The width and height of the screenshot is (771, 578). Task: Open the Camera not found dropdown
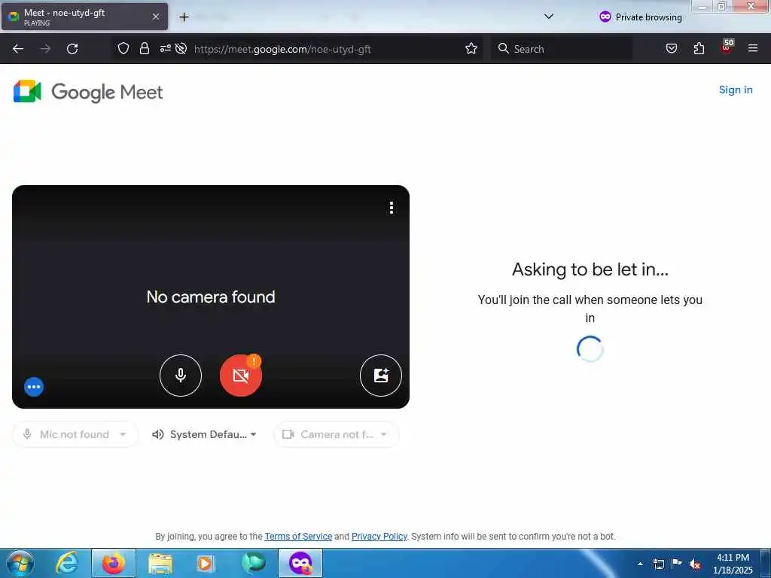click(337, 434)
